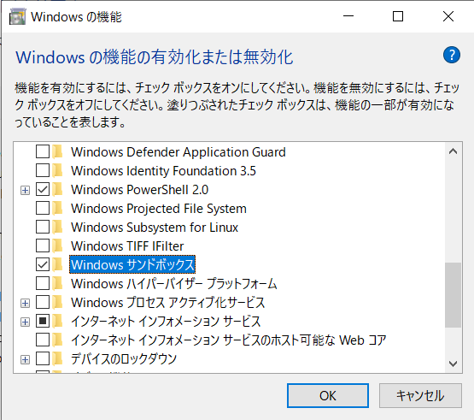Enable デバイスのロックダウン checkbox

(43, 358)
